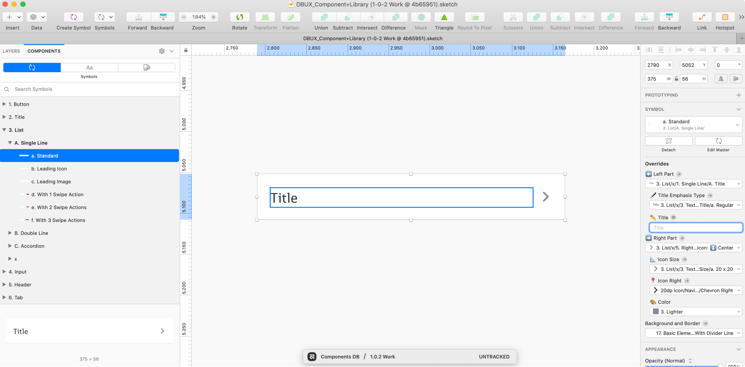Viewport: 745px width, 367px height.
Task: Switch to Layer Styles component view
Action: click(146, 68)
